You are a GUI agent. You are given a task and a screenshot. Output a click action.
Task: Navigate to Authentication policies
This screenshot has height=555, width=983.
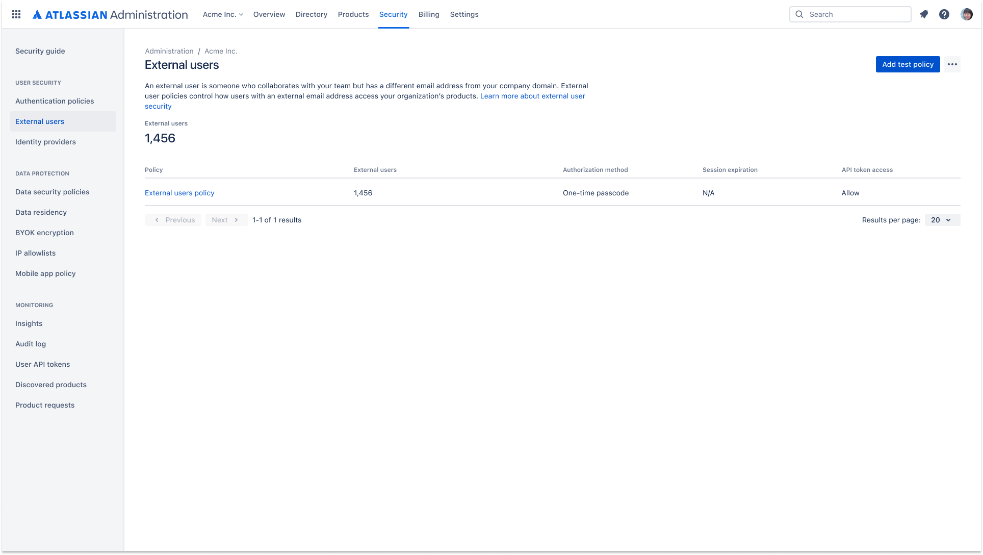pos(55,100)
